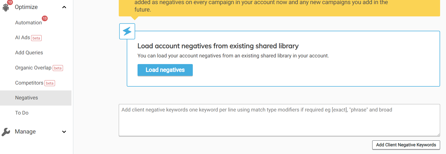446x154 pixels.
Task: Click the red 13 badge beside Automation
Action: 45,18
